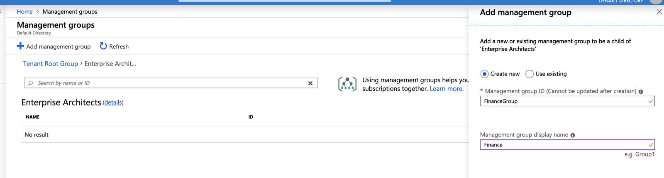This screenshot has height=178, width=664.
Task: Close the Add management group panel
Action: click(659, 12)
